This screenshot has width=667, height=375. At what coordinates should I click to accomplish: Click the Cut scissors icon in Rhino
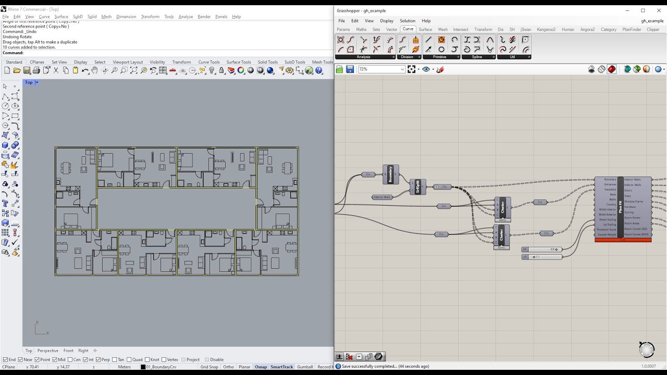tap(56, 70)
